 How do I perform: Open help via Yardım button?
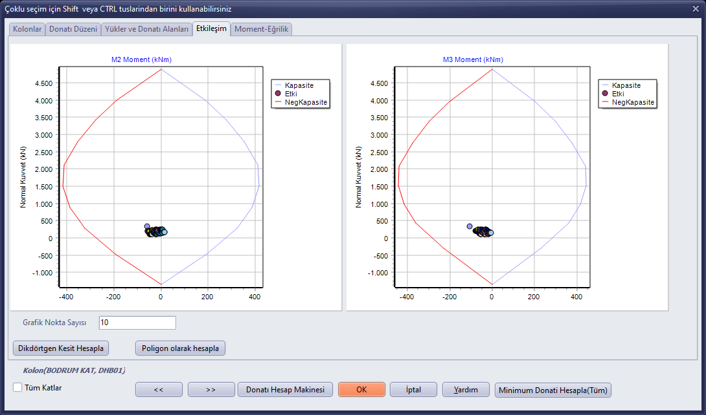tap(466, 389)
